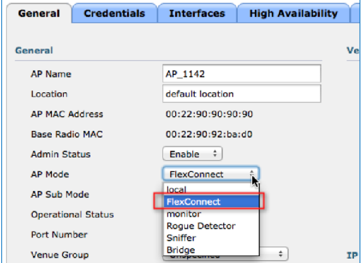Open the Admin Status dropdown
Viewport: 361px width, 263px height.
pyautogui.click(x=192, y=154)
